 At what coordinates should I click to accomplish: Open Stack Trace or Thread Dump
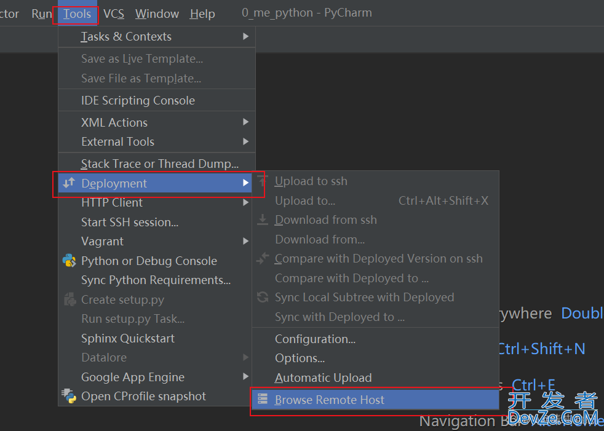tap(157, 164)
